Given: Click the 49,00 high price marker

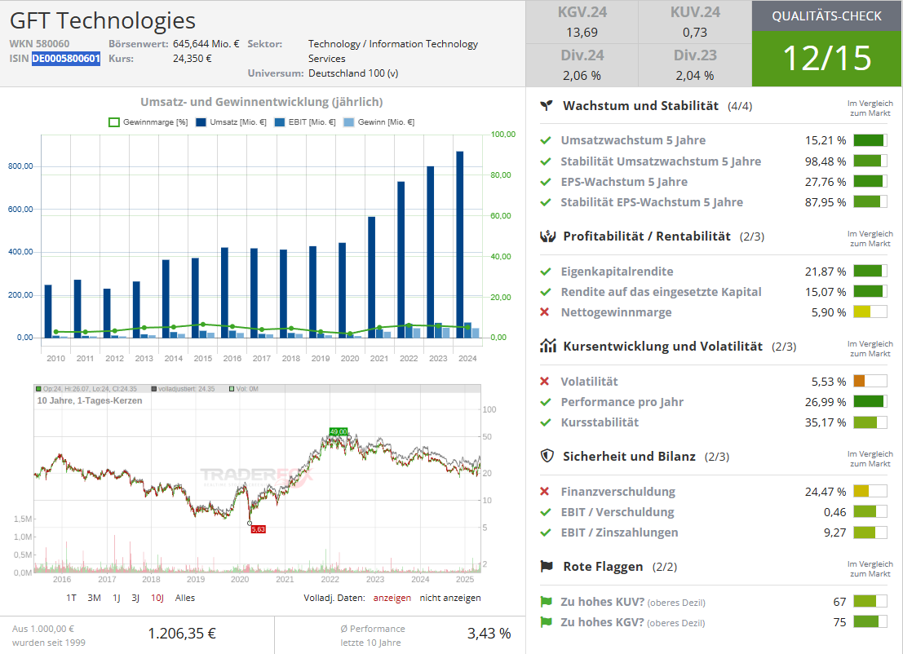Looking at the screenshot, I should tap(339, 431).
